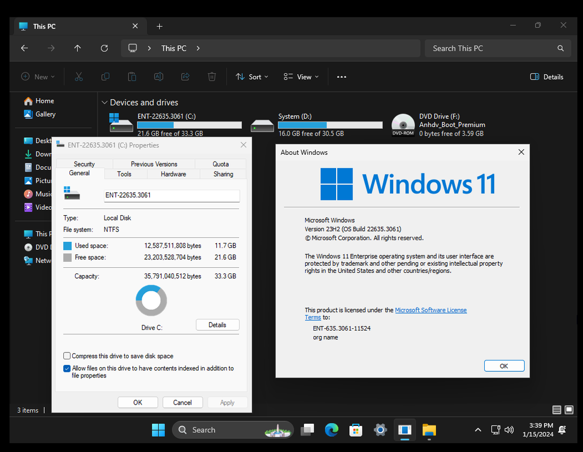This screenshot has width=583, height=452.
Task: Uncheck Allow files to have contents indexed
Action: [x=67, y=368]
